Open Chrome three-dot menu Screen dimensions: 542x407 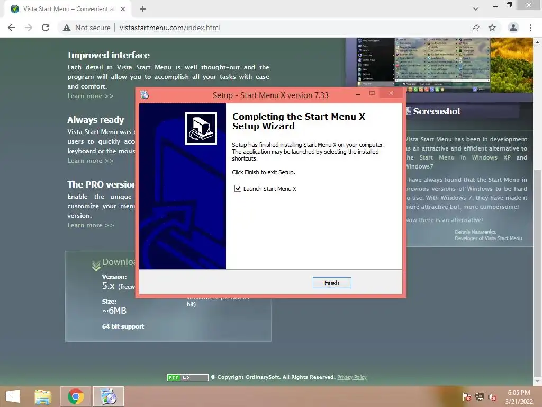(530, 28)
